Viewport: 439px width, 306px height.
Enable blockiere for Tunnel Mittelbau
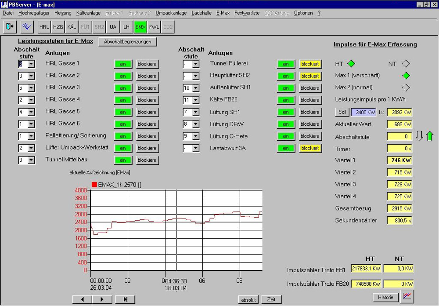click(147, 160)
